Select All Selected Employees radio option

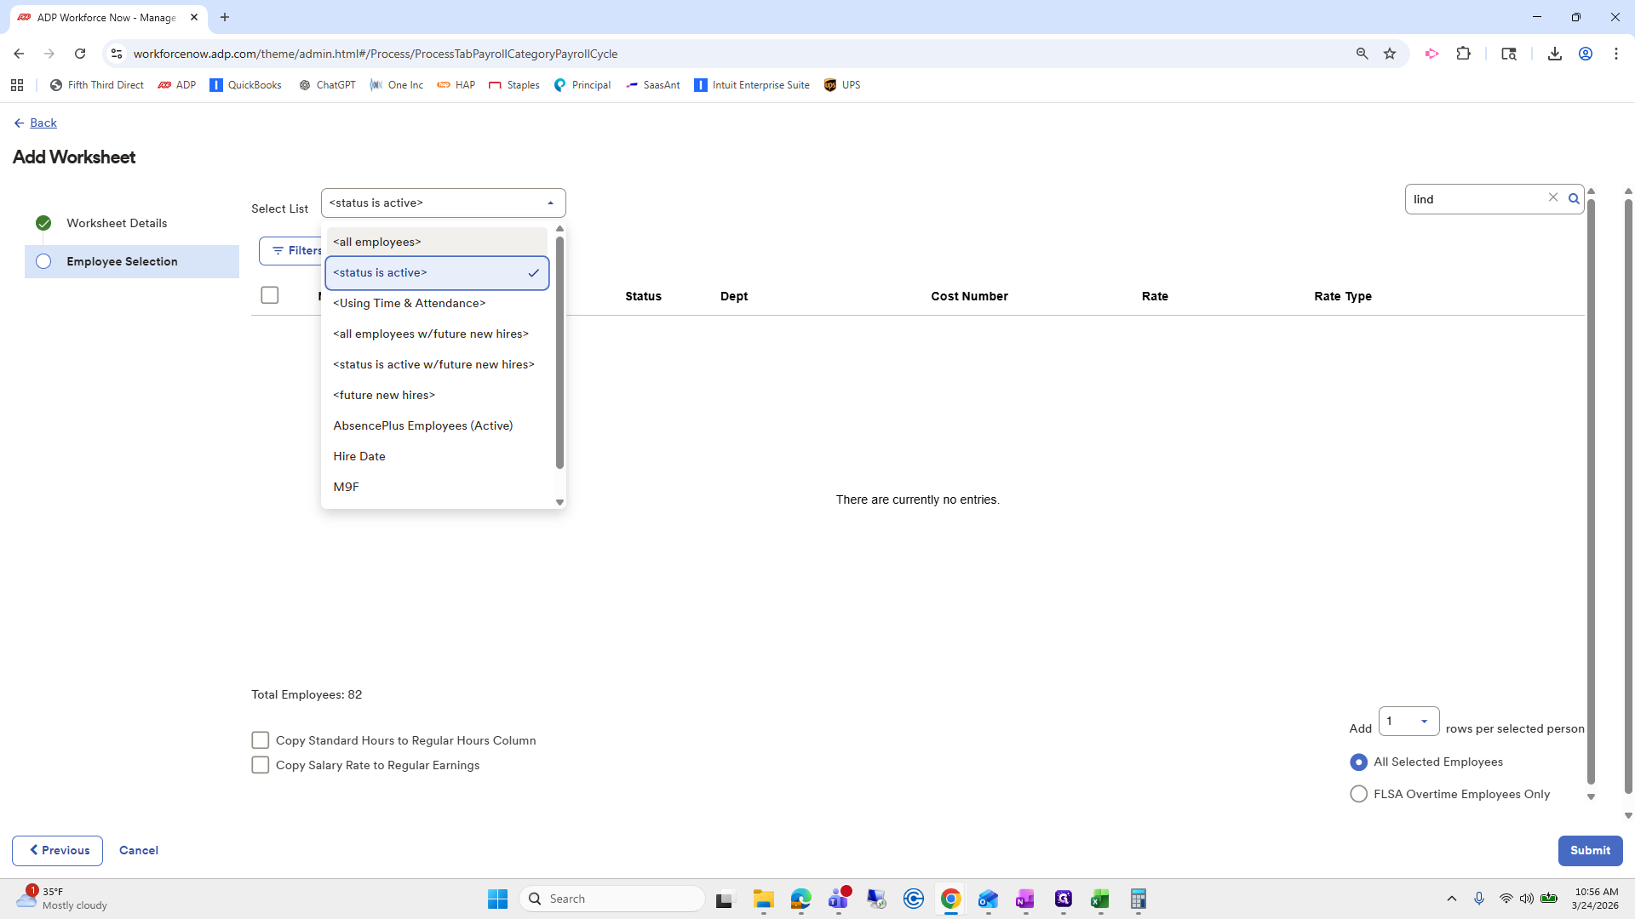click(x=1359, y=762)
